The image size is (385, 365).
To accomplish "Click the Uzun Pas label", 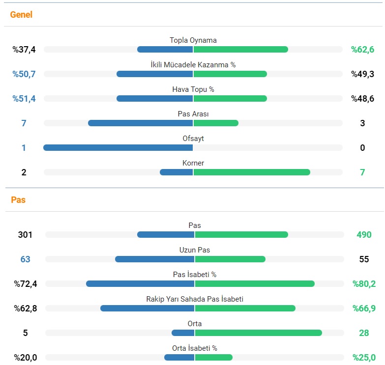I will 194,250.
